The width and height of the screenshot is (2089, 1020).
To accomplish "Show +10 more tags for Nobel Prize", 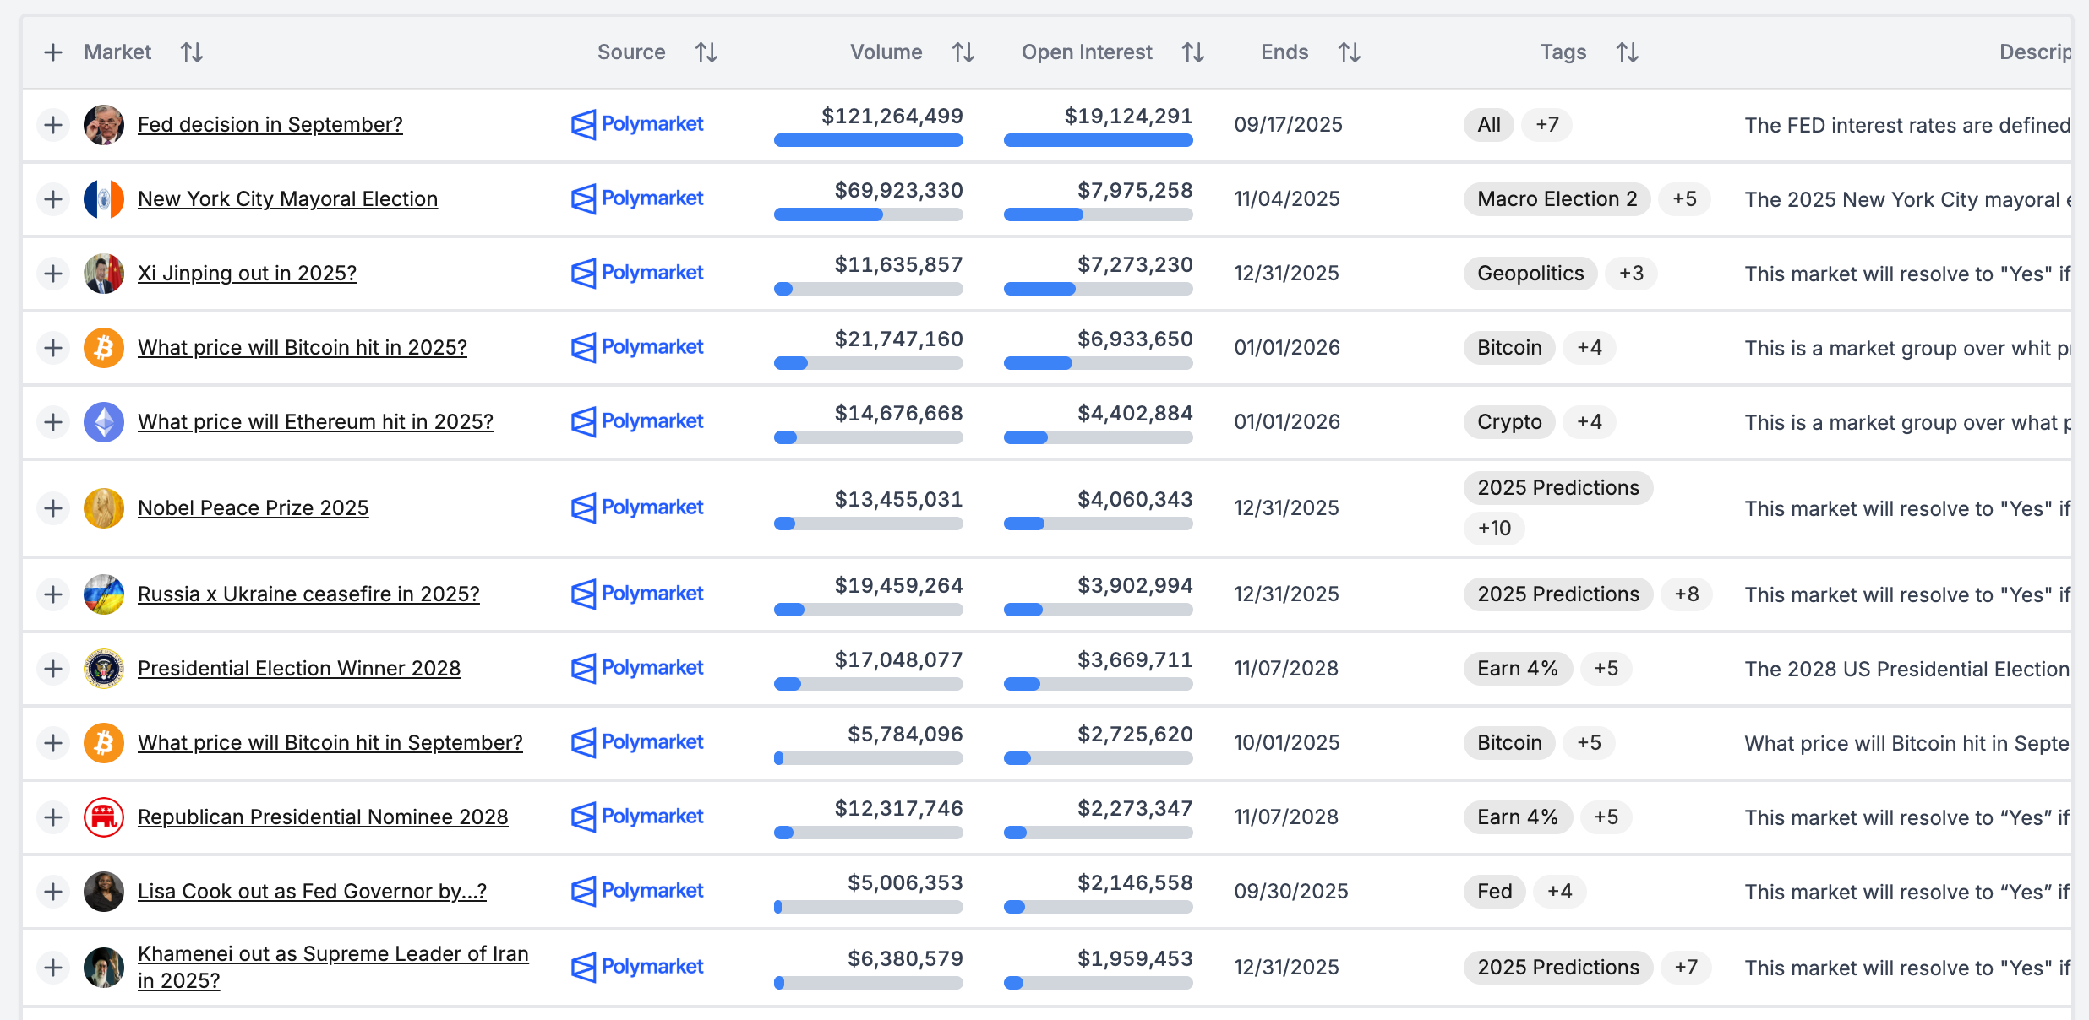I will [1494, 529].
